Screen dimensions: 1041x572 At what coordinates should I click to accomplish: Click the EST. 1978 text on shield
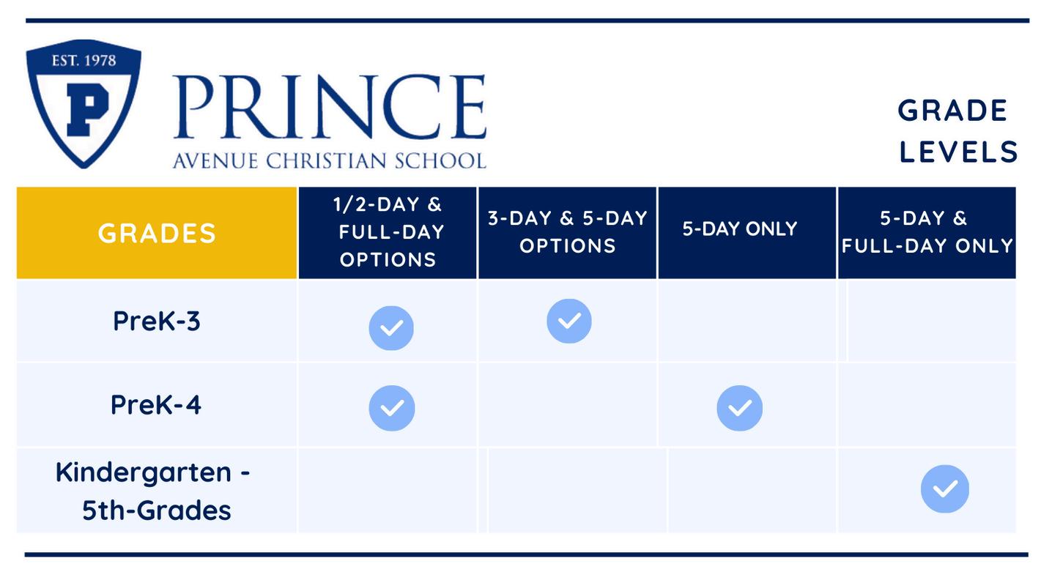click(x=84, y=61)
